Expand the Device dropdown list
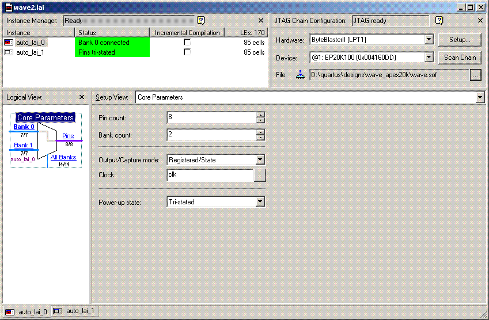489x320 pixels. pos(428,58)
